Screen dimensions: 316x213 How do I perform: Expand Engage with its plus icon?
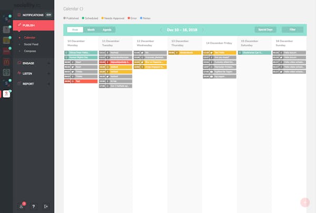[49, 63]
